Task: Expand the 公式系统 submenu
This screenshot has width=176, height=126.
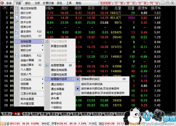Action: 29,80
